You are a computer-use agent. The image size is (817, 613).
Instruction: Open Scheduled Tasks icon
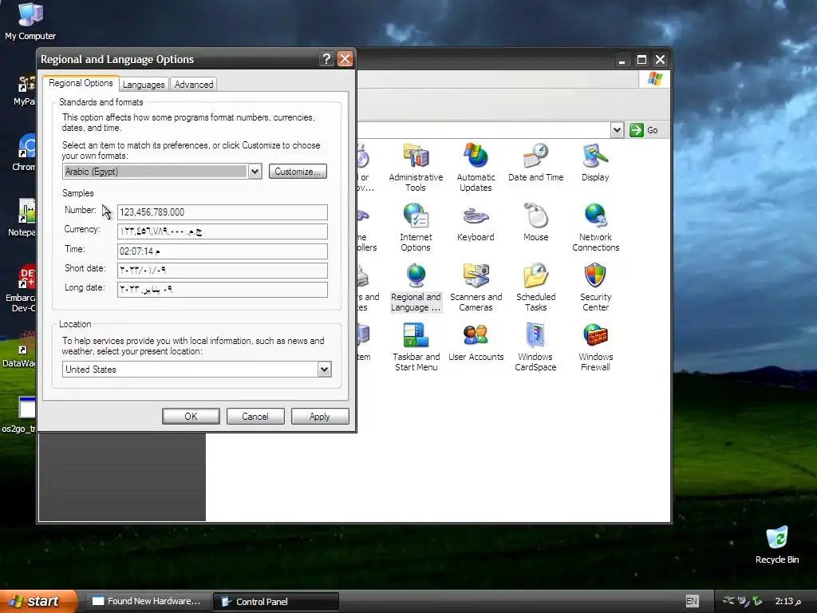click(535, 287)
